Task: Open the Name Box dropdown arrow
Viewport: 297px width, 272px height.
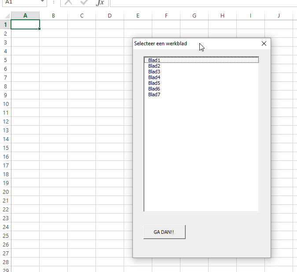Action: [42, 1]
